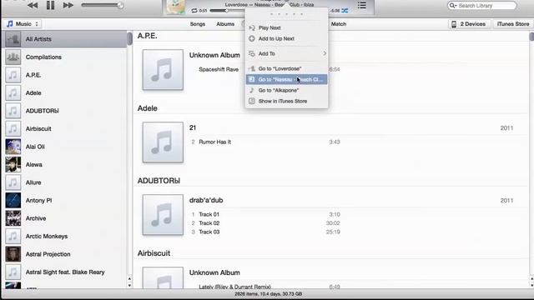Click the Archive artist thumbnail

tap(13, 218)
